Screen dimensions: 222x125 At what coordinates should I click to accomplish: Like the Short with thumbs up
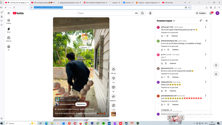(114, 69)
